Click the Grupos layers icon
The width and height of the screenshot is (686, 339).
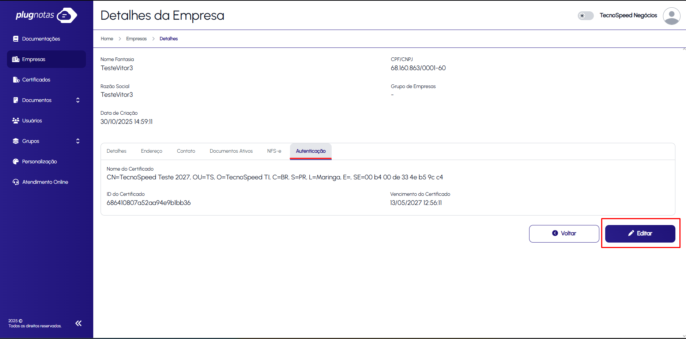16,141
